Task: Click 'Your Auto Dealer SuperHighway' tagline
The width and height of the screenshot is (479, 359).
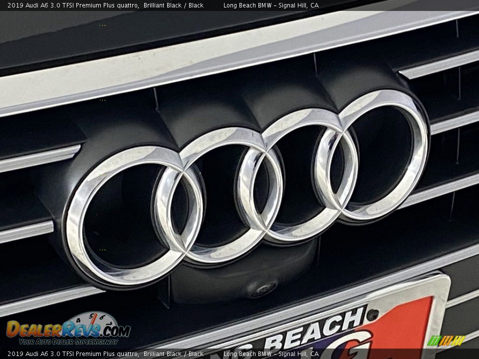Action: click(68, 342)
